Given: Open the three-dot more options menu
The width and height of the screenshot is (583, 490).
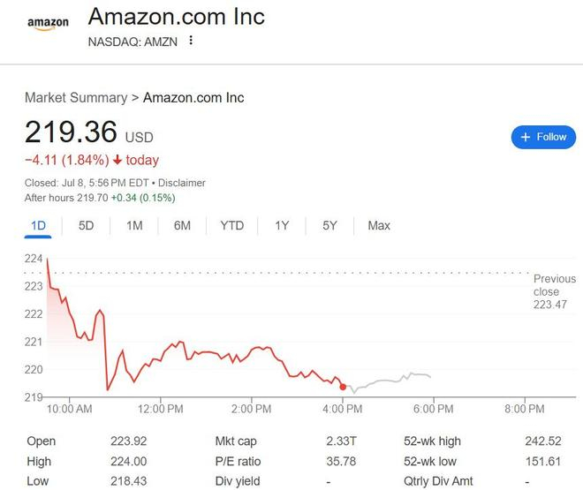Looking at the screenshot, I should click(x=191, y=41).
